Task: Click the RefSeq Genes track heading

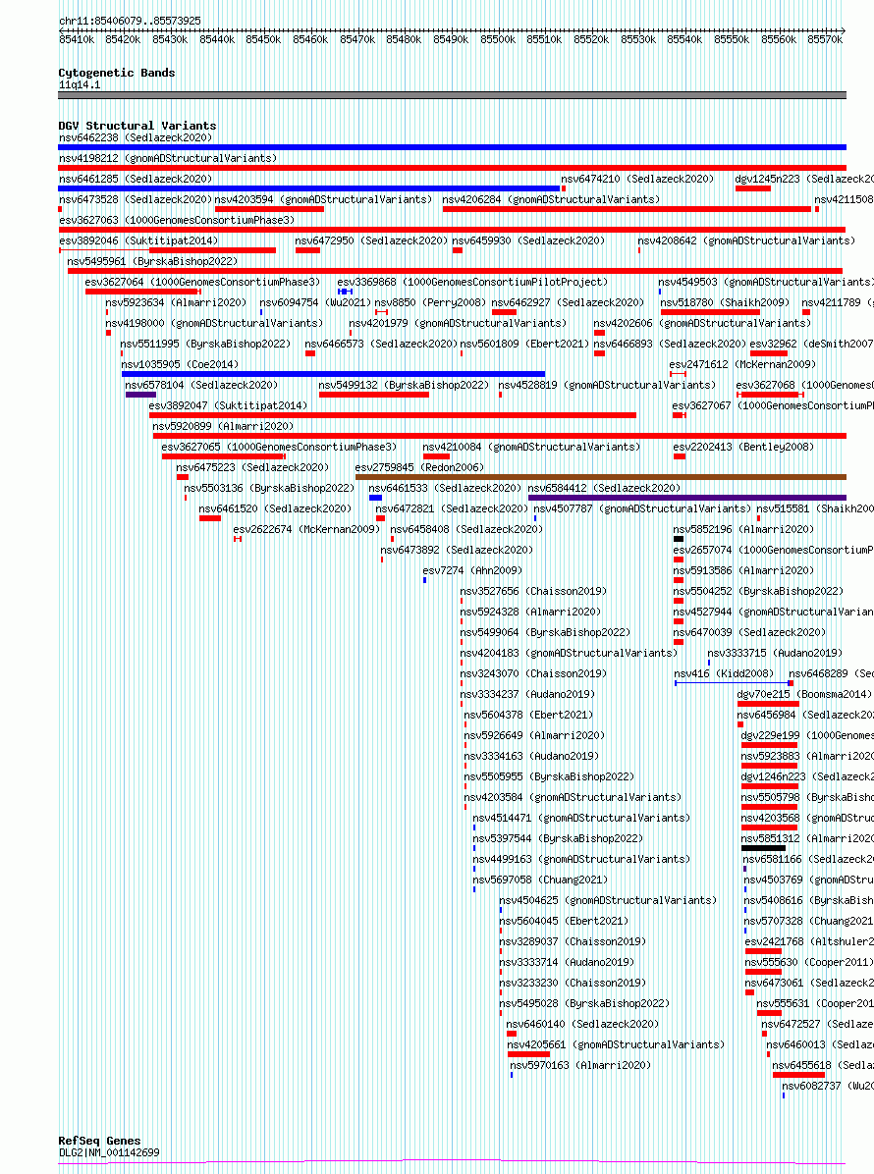Action: pyautogui.click(x=99, y=1141)
